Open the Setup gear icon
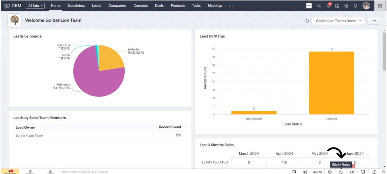Image resolution: width=387 pixels, height=174 pixels. [x=355, y=6]
